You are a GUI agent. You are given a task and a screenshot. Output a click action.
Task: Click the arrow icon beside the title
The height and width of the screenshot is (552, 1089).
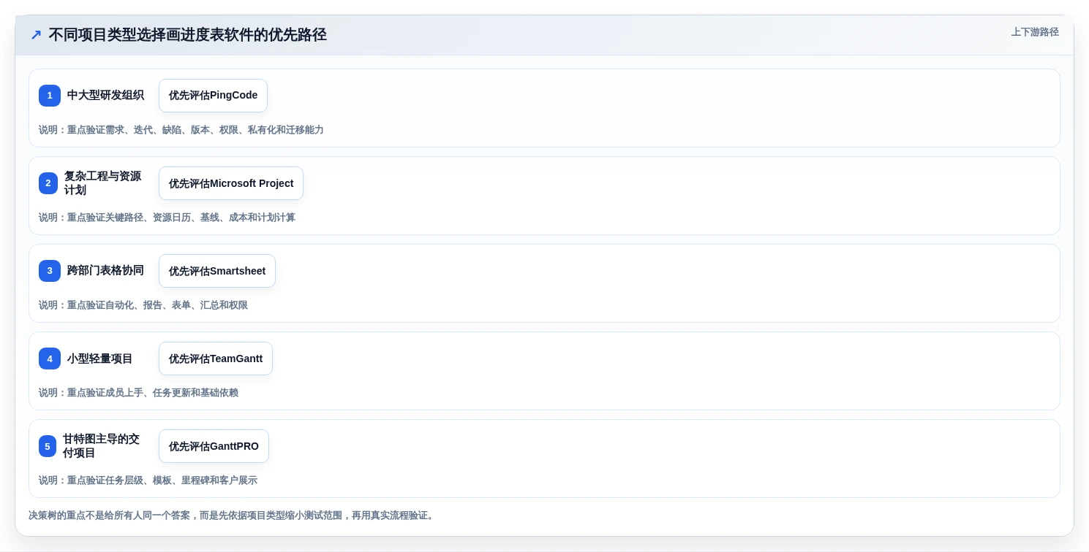(x=36, y=35)
